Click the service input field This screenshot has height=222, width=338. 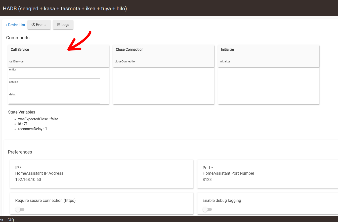55,88
